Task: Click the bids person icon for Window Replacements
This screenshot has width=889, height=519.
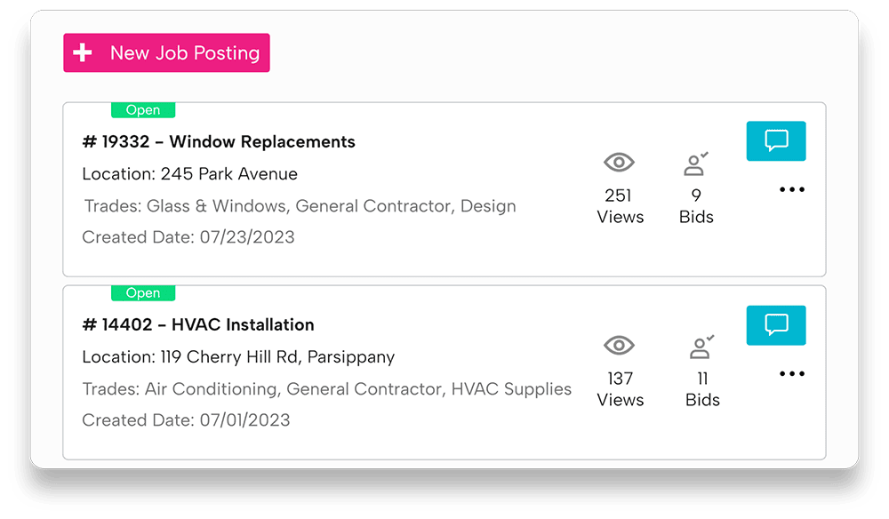Action: click(x=696, y=164)
